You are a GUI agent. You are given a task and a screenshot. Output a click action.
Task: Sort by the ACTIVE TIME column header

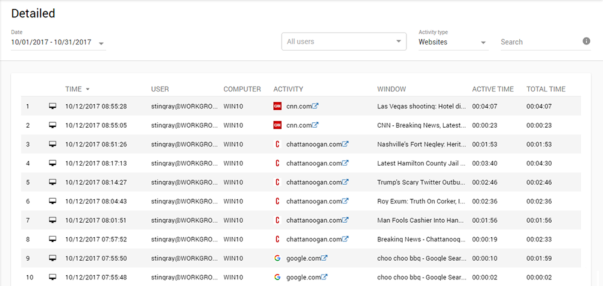click(493, 89)
